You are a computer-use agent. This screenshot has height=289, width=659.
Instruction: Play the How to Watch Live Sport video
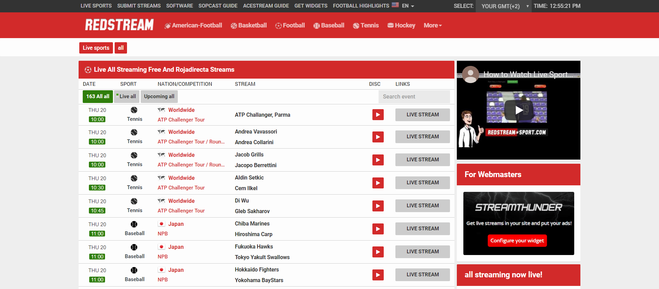click(518, 110)
